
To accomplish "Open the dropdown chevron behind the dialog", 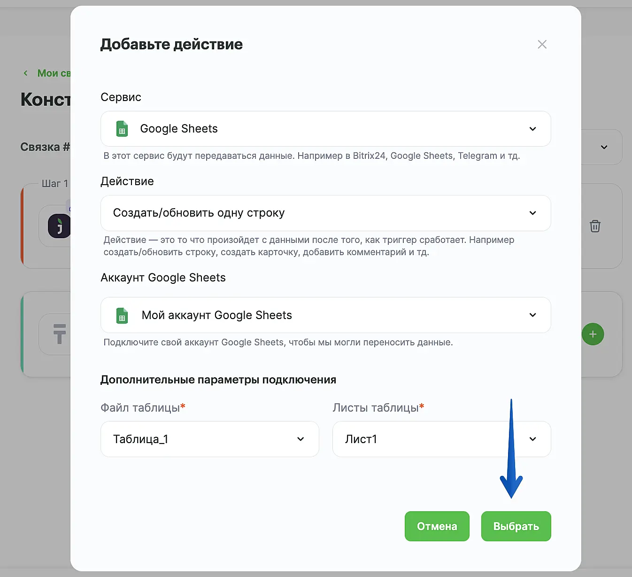I will 604,147.
